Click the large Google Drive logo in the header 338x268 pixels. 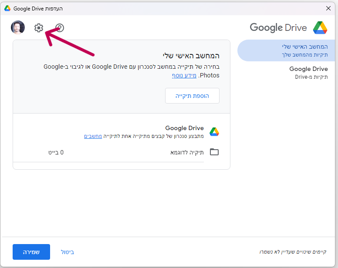[x=320, y=28]
